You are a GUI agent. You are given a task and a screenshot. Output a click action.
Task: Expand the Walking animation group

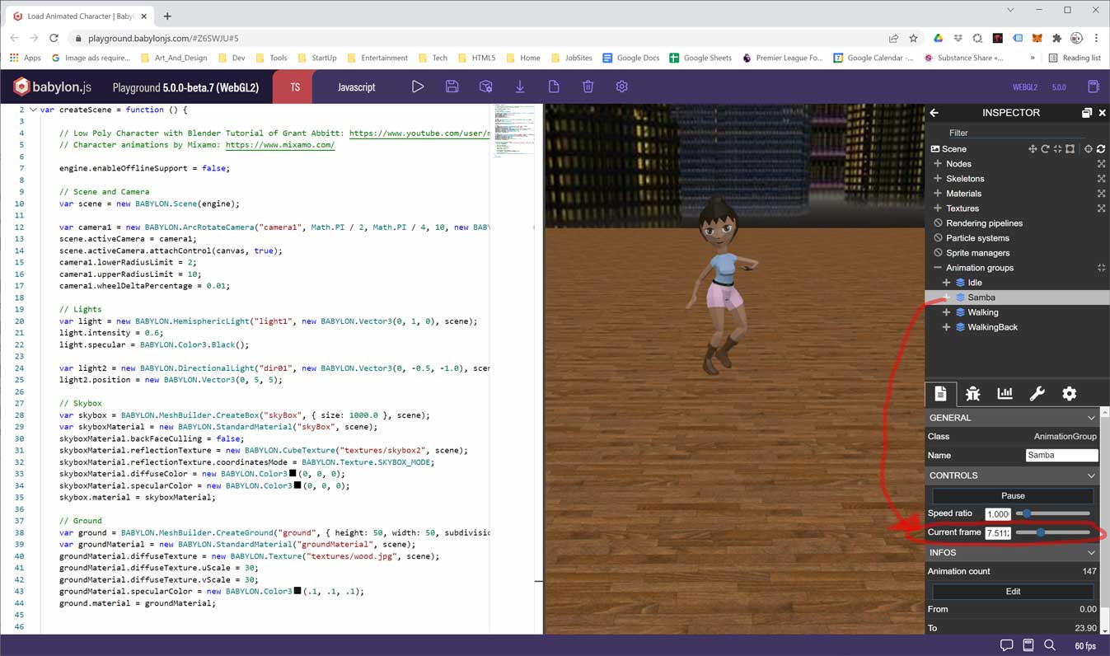pyautogui.click(x=947, y=312)
